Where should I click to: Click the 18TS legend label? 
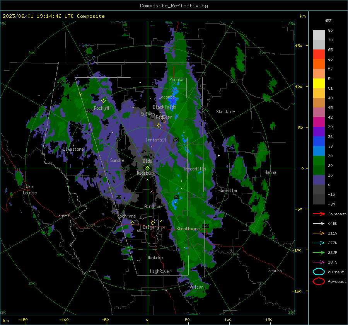(x=333, y=262)
